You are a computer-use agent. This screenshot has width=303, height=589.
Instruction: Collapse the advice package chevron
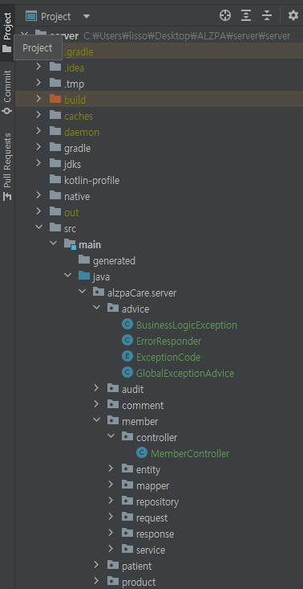97,307
